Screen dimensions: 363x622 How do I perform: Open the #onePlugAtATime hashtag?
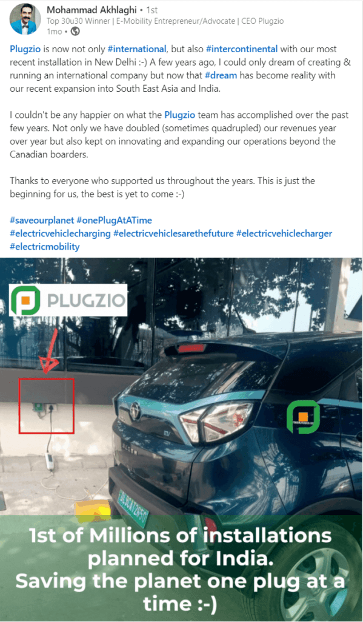tap(114, 220)
